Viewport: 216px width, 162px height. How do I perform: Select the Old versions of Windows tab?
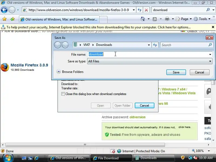[59, 19]
